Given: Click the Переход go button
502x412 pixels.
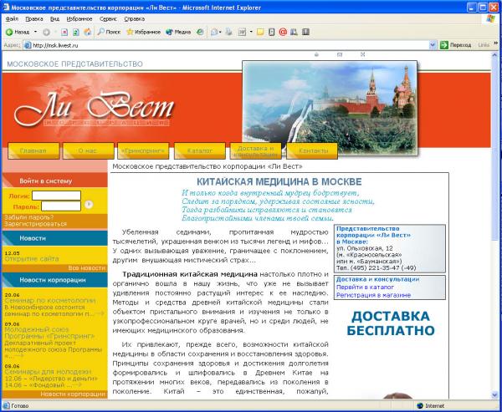Looking at the screenshot, I should coord(455,45).
